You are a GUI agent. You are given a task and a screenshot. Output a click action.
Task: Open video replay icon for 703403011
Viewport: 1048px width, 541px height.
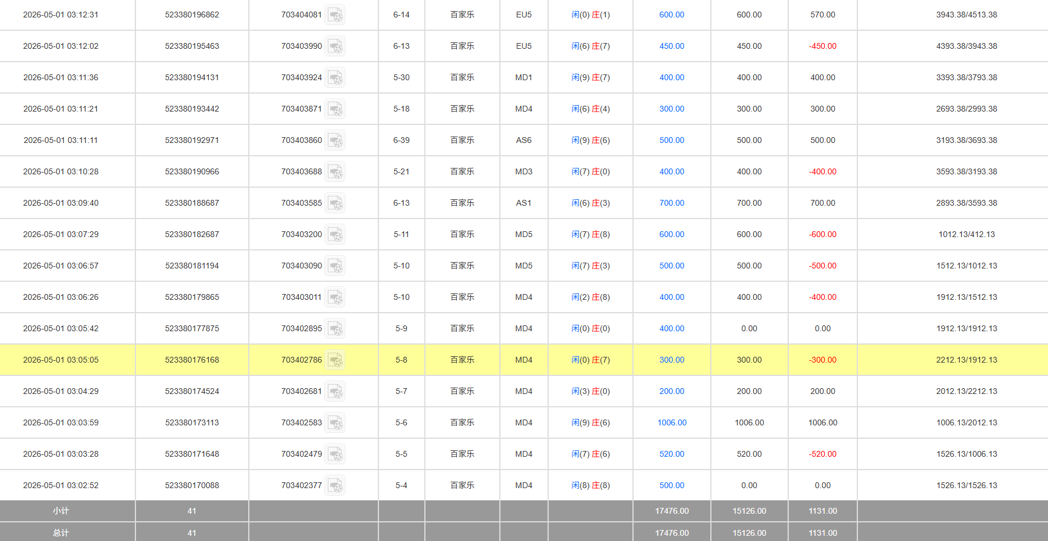[335, 297]
